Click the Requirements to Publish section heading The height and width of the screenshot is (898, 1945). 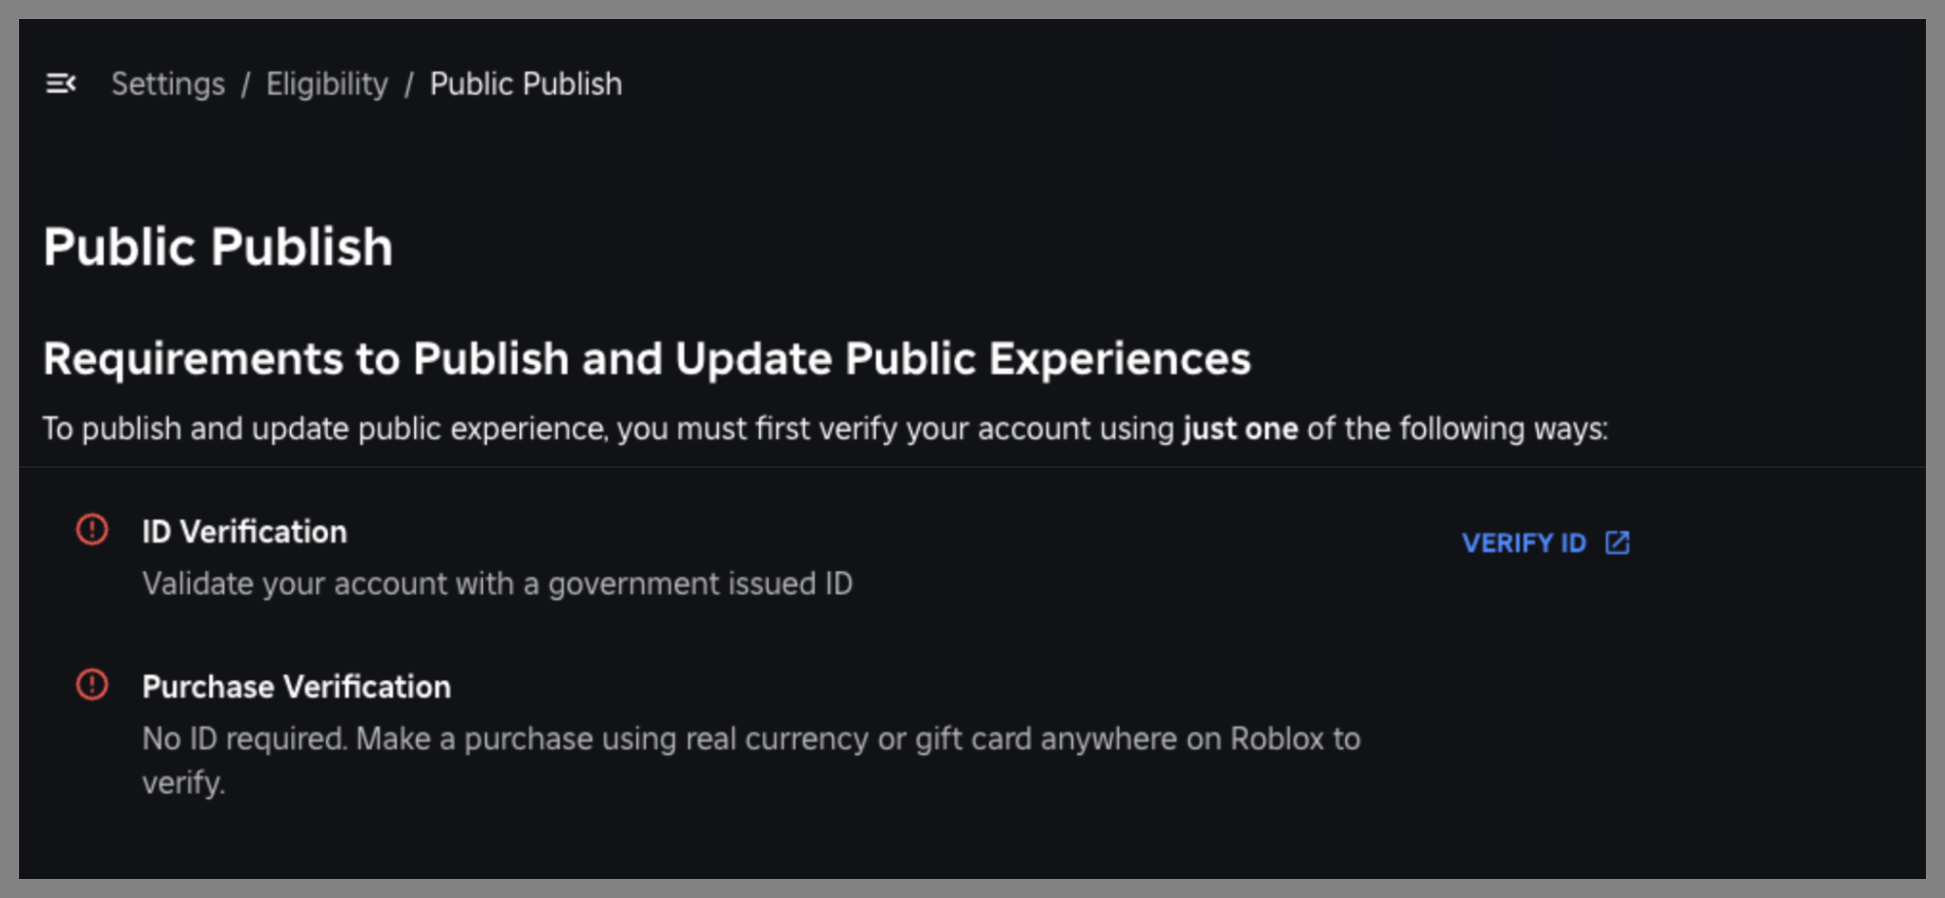click(x=646, y=359)
